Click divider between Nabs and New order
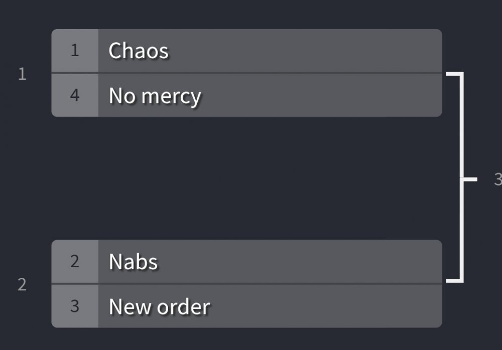The width and height of the screenshot is (502, 350). point(246,284)
